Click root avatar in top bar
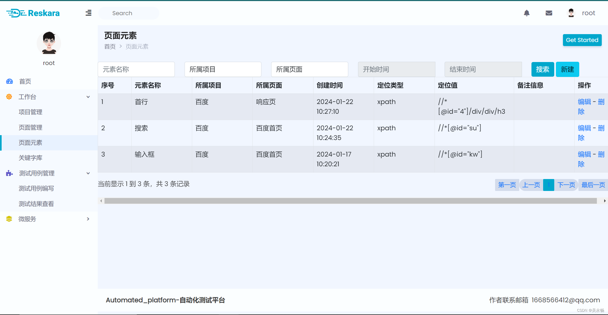This screenshot has width=608, height=315. (x=571, y=13)
